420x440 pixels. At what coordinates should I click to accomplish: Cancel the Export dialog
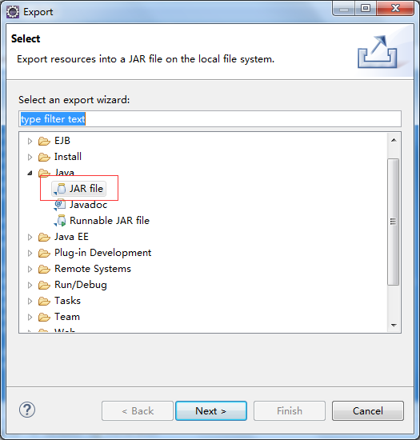(x=368, y=411)
